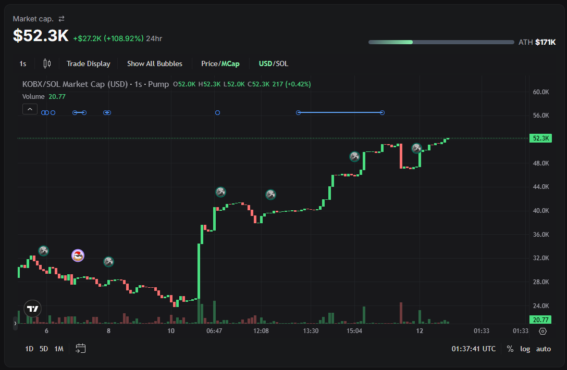Expand the left side panel arrow
The width and height of the screenshot is (567, 370).
point(15,324)
